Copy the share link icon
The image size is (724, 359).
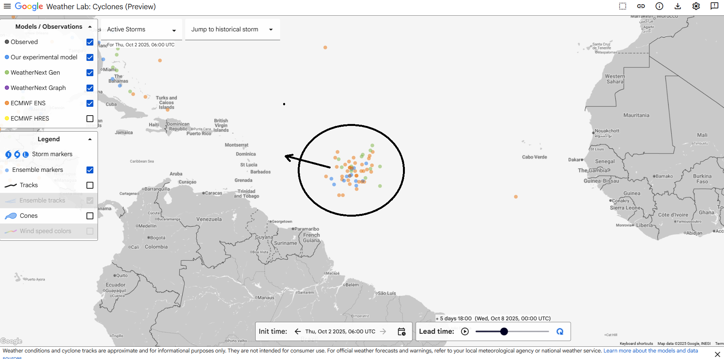coord(641,6)
